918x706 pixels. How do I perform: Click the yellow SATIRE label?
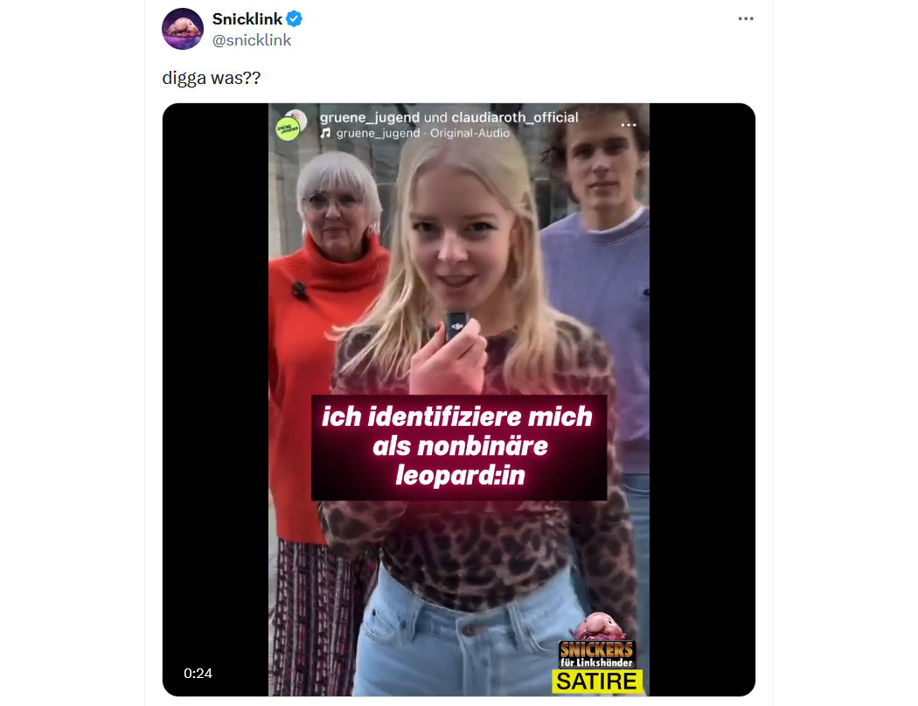[x=596, y=682]
